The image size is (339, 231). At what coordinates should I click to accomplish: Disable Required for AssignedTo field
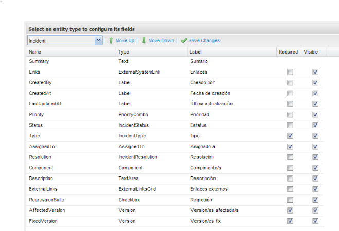[x=290, y=147]
